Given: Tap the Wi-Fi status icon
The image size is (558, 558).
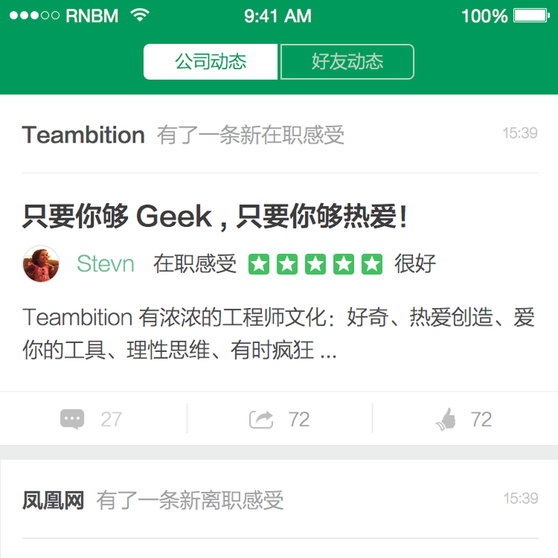Looking at the screenshot, I should pyautogui.click(x=140, y=15).
